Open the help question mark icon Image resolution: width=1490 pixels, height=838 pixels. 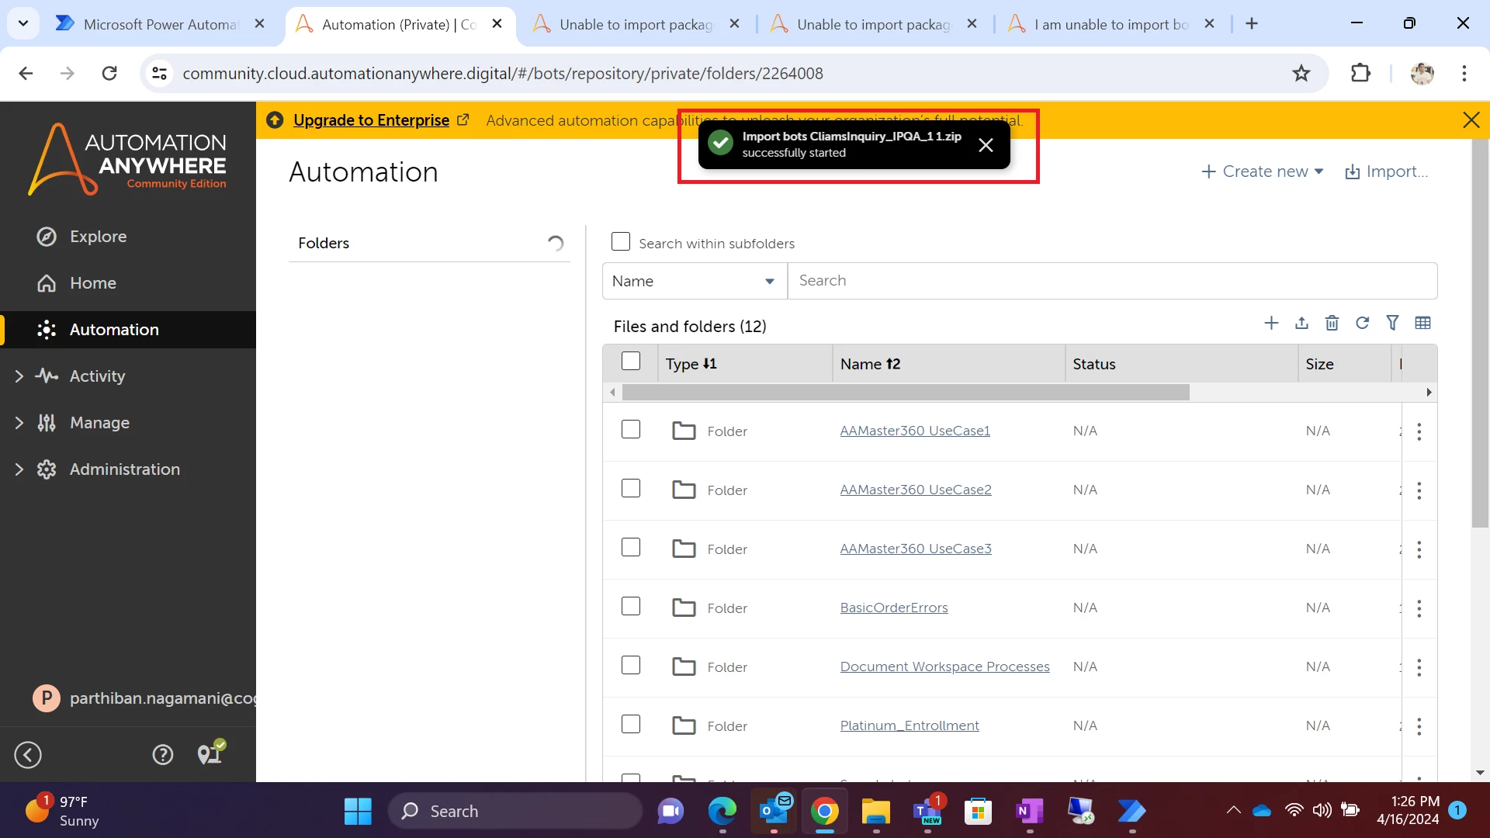point(162,754)
